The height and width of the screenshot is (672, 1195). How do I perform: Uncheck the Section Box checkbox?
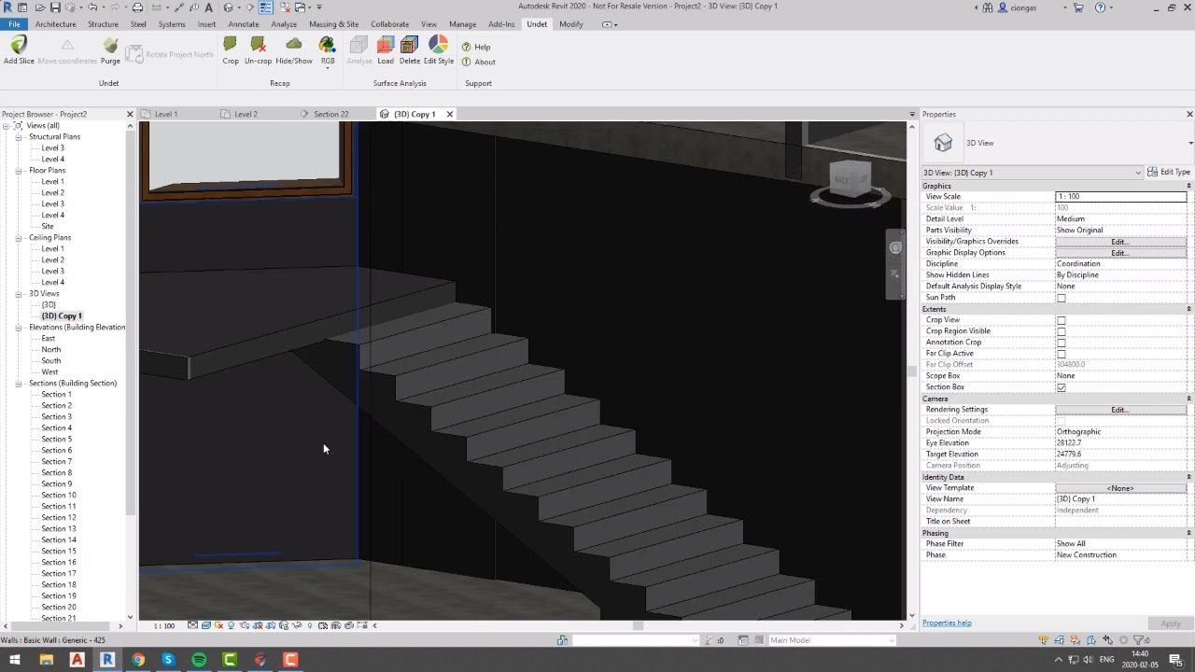click(1061, 387)
